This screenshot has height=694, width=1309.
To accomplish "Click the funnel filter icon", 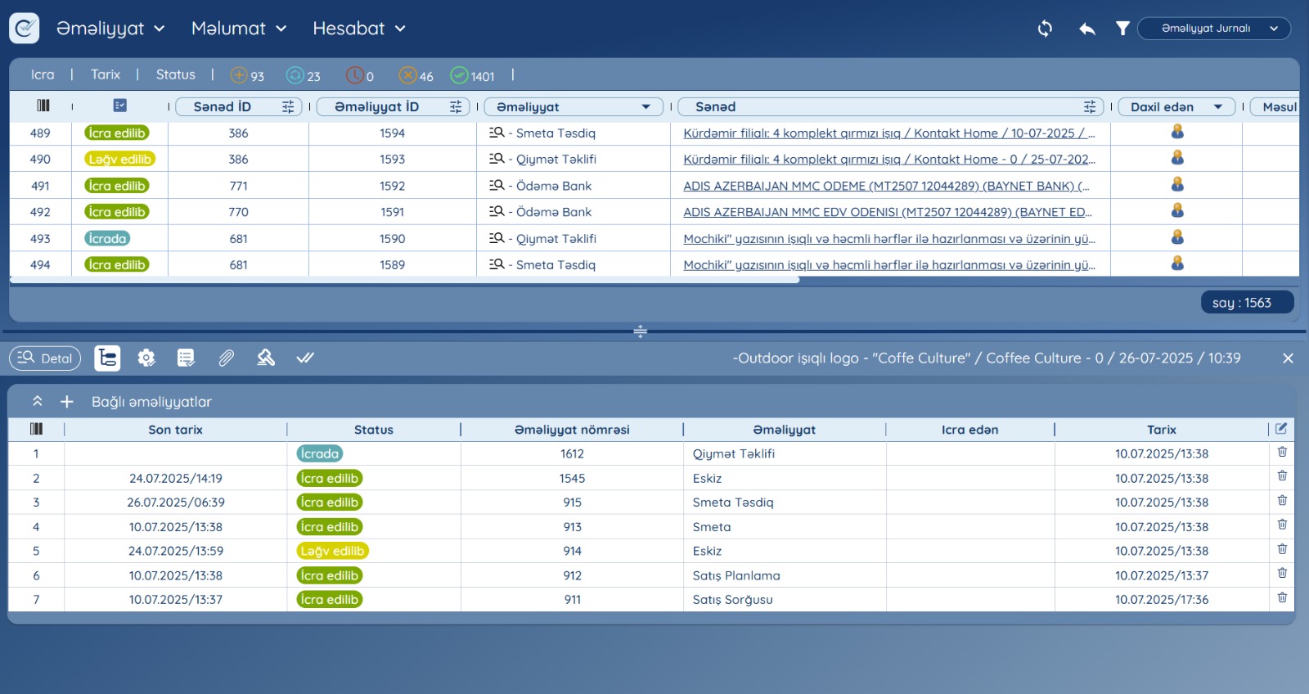I will point(1122,29).
